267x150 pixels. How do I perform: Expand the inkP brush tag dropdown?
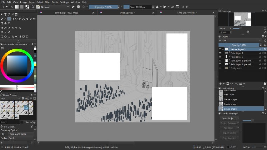(x=10, y=98)
